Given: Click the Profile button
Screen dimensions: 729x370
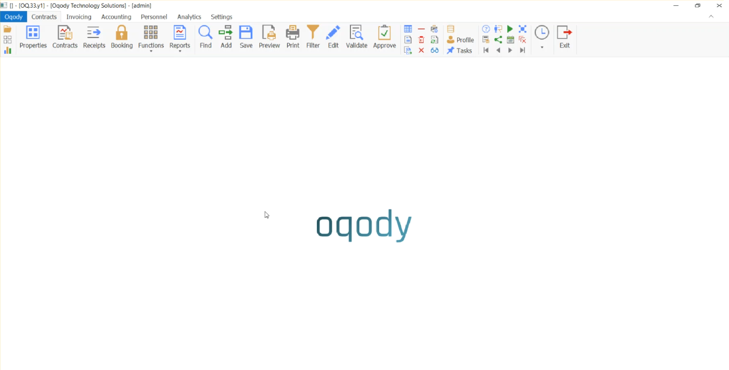Looking at the screenshot, I should point(460,40).
